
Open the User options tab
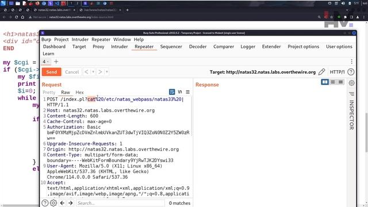tap(339, 47)
